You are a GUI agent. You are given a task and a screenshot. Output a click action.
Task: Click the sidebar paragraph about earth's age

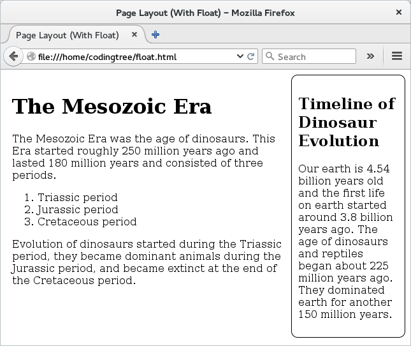pyautogui.click(x=345, y=241)
